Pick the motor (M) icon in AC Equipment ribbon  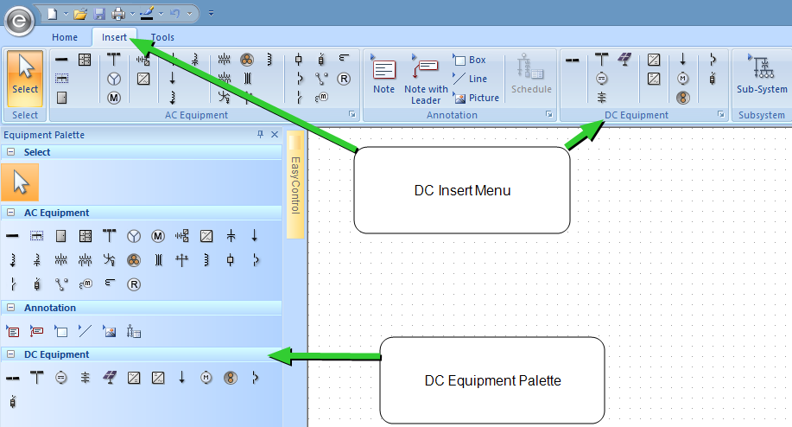[114, 98]
